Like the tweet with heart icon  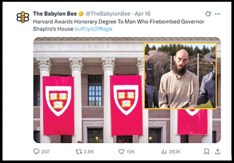coord(121,152)
